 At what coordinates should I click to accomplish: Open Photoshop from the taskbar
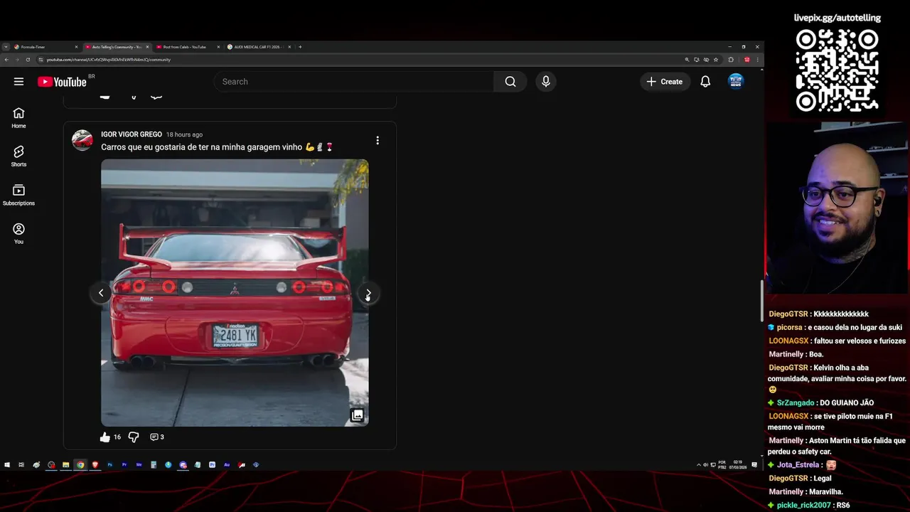point(109,465)
